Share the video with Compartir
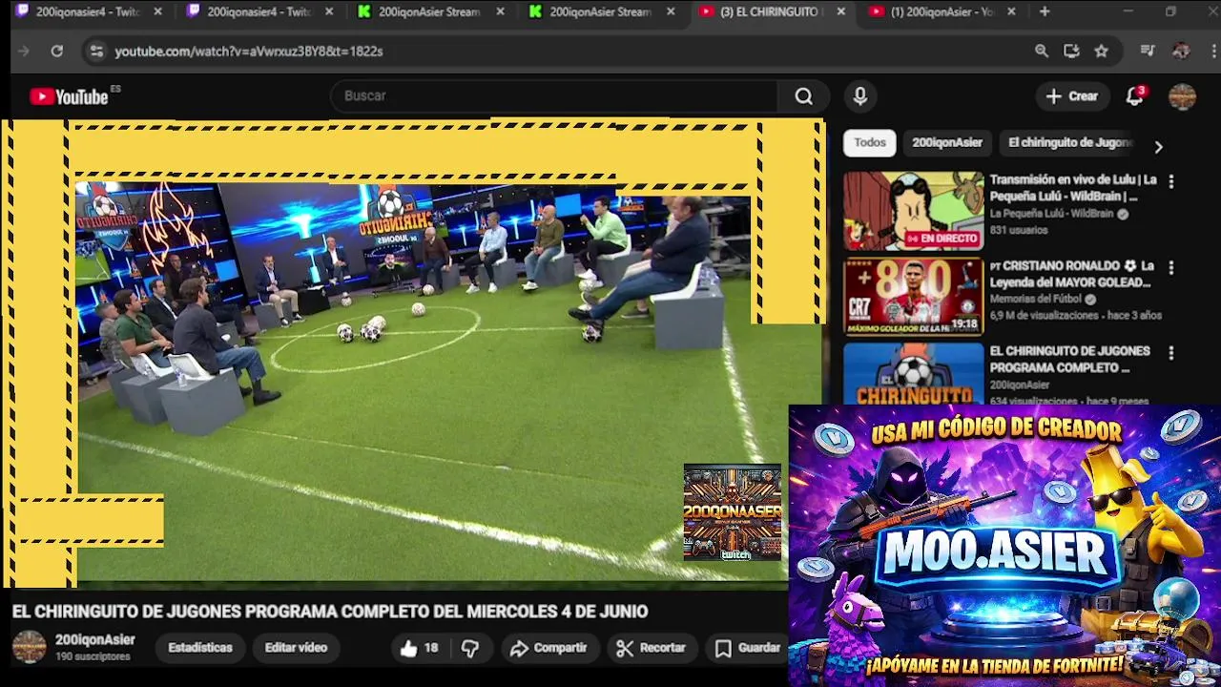The image size is (1221, 687). coord(548,648)
